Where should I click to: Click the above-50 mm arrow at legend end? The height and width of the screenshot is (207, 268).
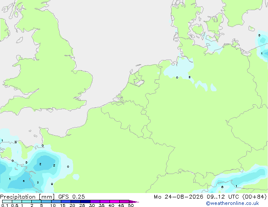(x=134, y=202)
